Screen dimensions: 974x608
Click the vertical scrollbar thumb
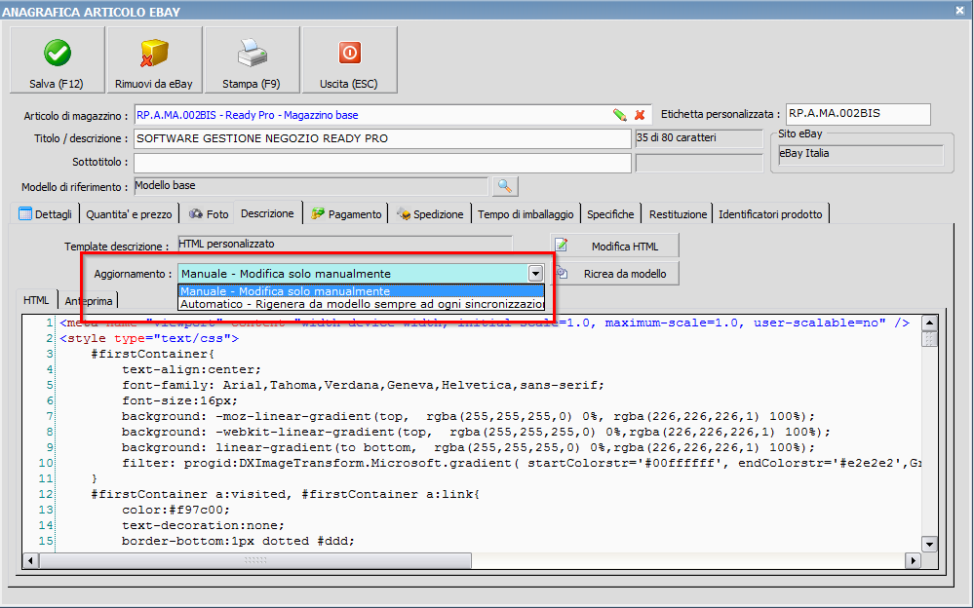pos(929,339)
